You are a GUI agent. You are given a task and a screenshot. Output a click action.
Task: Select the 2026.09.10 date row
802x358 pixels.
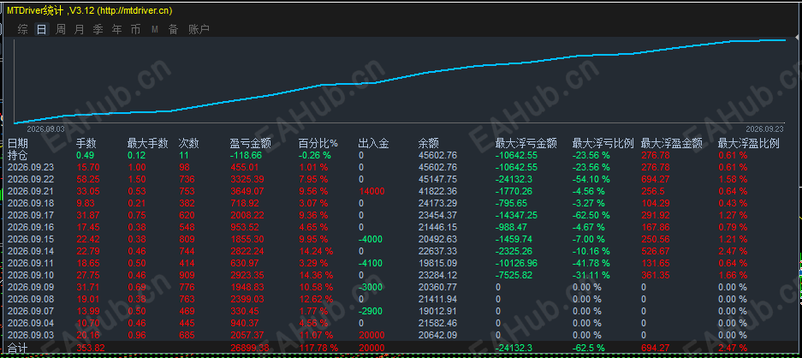(31, 275)
